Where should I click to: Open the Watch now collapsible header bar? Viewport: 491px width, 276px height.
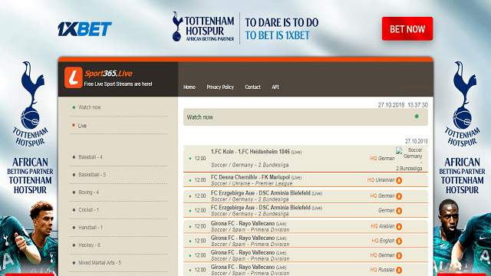pyautogui.click(x=305, y=117)
